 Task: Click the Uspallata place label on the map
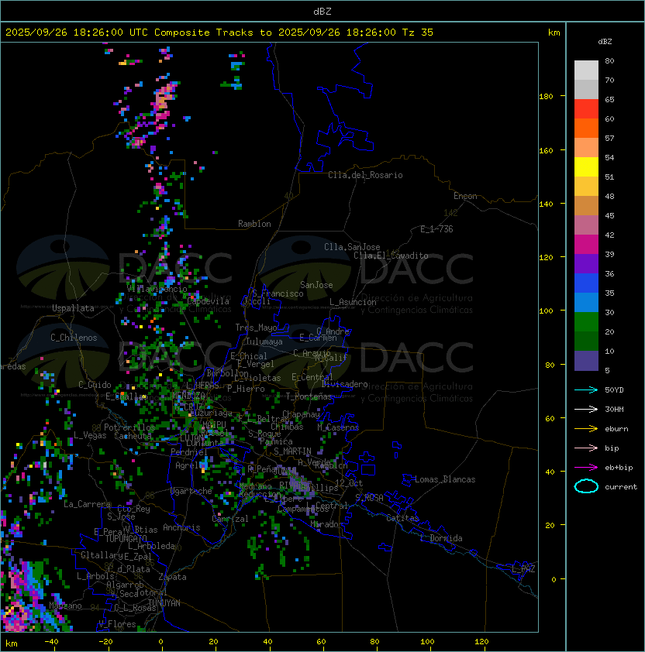(74, 308)
